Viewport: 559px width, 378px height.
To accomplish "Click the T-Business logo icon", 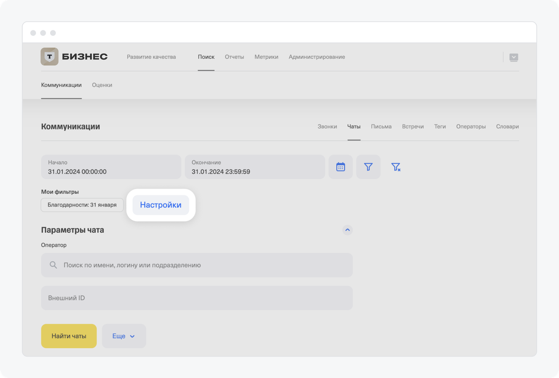I will coord(50,57).
